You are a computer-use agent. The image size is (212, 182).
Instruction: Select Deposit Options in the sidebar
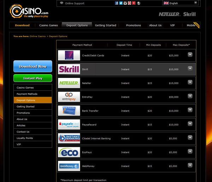[x=33, y=100]
